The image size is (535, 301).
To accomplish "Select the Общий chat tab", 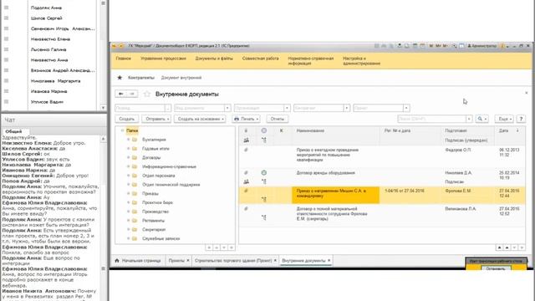I will (x=13, y=131).
